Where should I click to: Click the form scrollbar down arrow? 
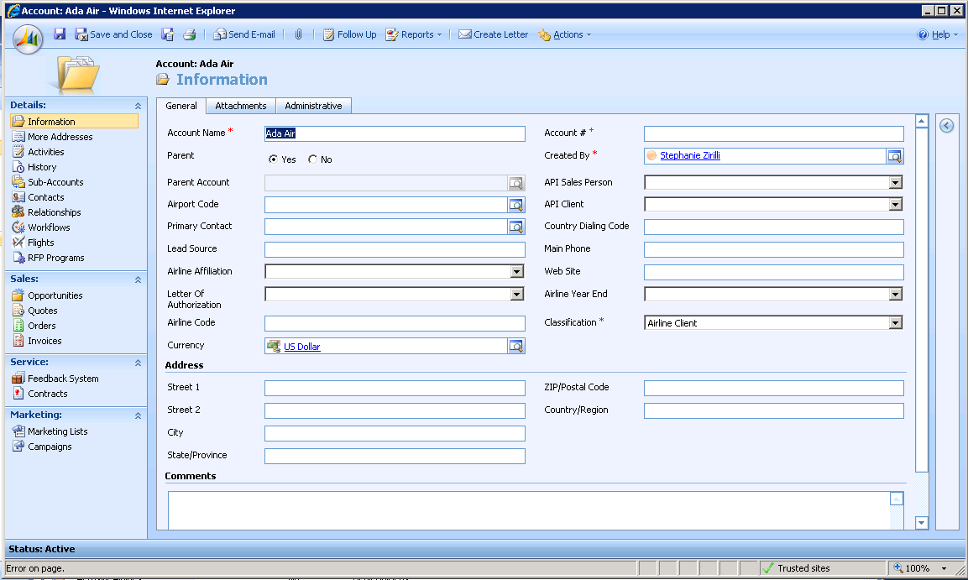pyautogui.click(x=921, y=523)
